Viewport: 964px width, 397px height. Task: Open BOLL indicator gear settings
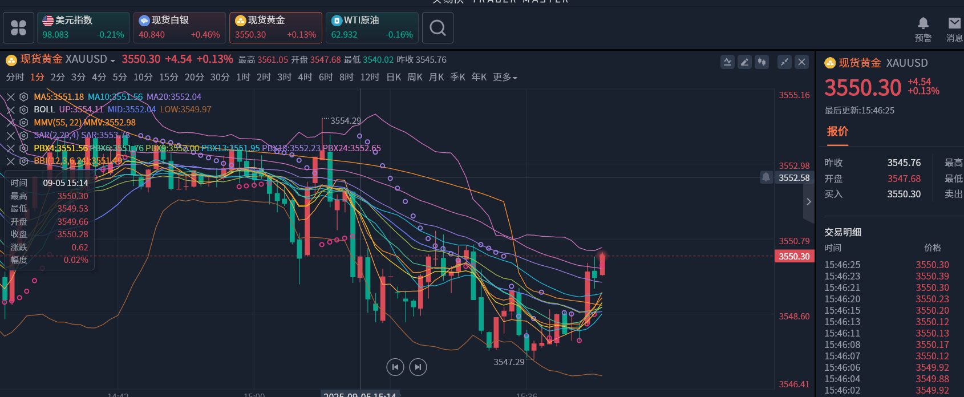click(x=24, y=110)
